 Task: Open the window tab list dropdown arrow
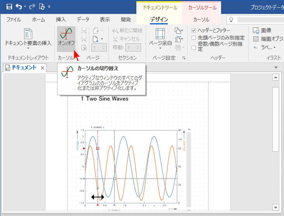(x=276, y=67)
